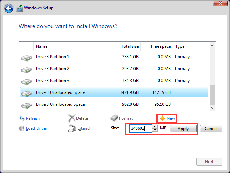The width and height of the screenshot is (230, 173).
Task: Sort by the Total size column header
Action: [125, 46]
